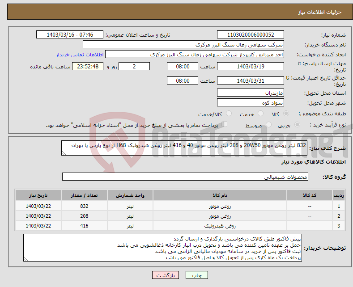Click the need number field 1103020006000052
Screen dimensions: 353x287
click(251, 34)
